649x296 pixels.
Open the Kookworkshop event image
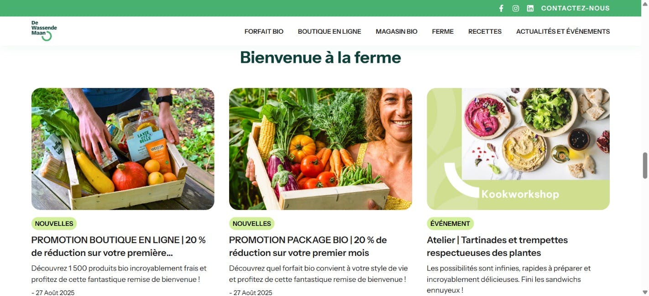click(x=518, y=149)
